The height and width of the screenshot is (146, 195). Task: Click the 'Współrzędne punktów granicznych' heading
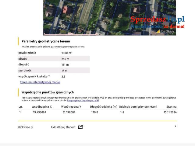[x=48, y=92]
